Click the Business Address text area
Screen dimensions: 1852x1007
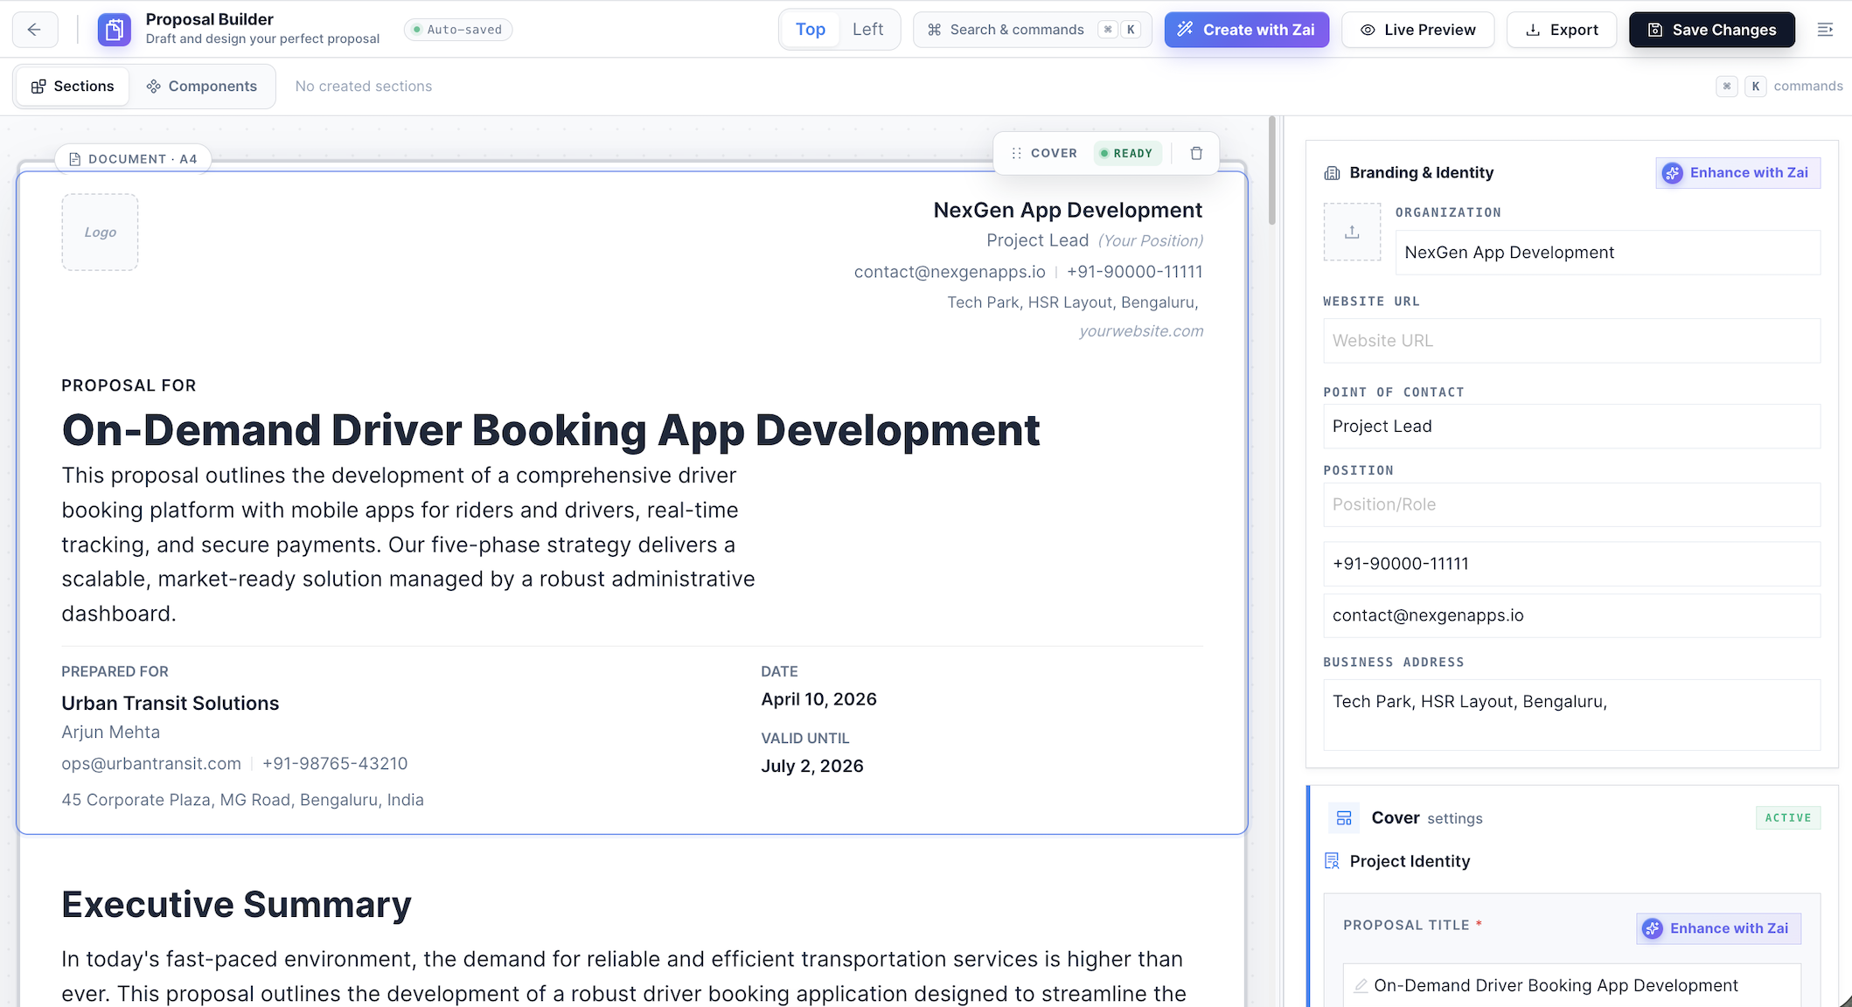(1571, 715)
